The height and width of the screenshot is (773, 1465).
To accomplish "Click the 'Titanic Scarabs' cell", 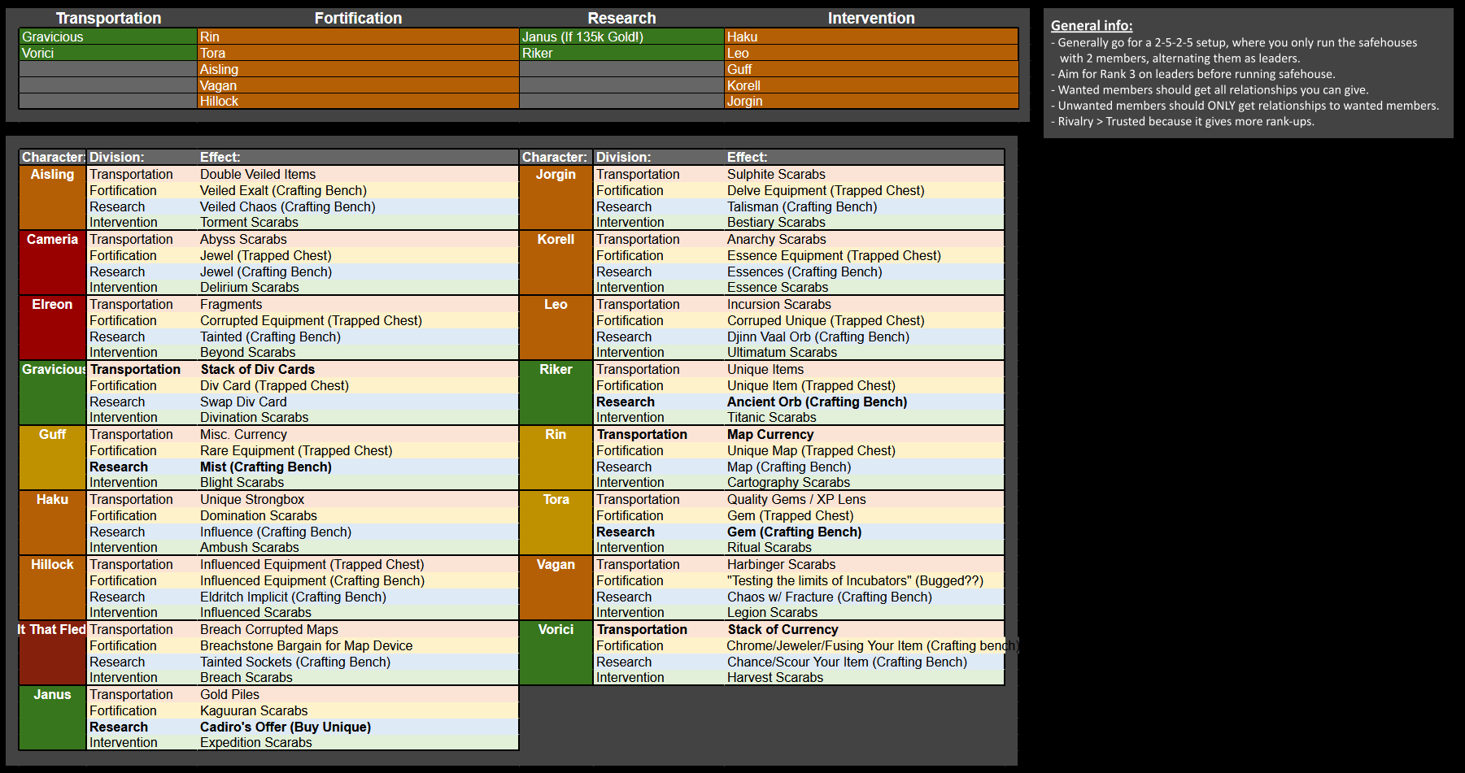I will tap(864, 417).
